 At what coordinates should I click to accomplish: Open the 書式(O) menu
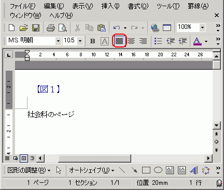click(x=138, y=6)
